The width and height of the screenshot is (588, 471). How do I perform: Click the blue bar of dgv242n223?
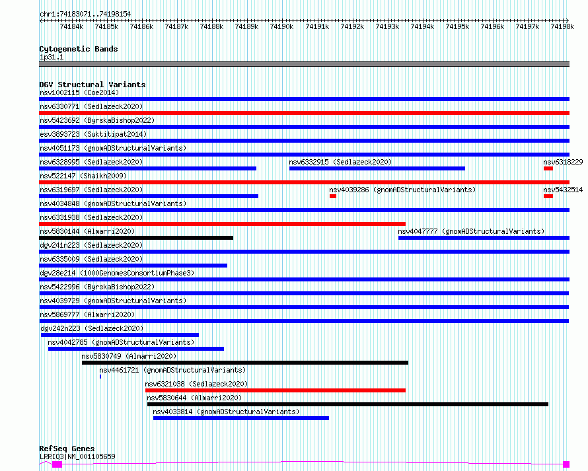(x=120, y=335)
